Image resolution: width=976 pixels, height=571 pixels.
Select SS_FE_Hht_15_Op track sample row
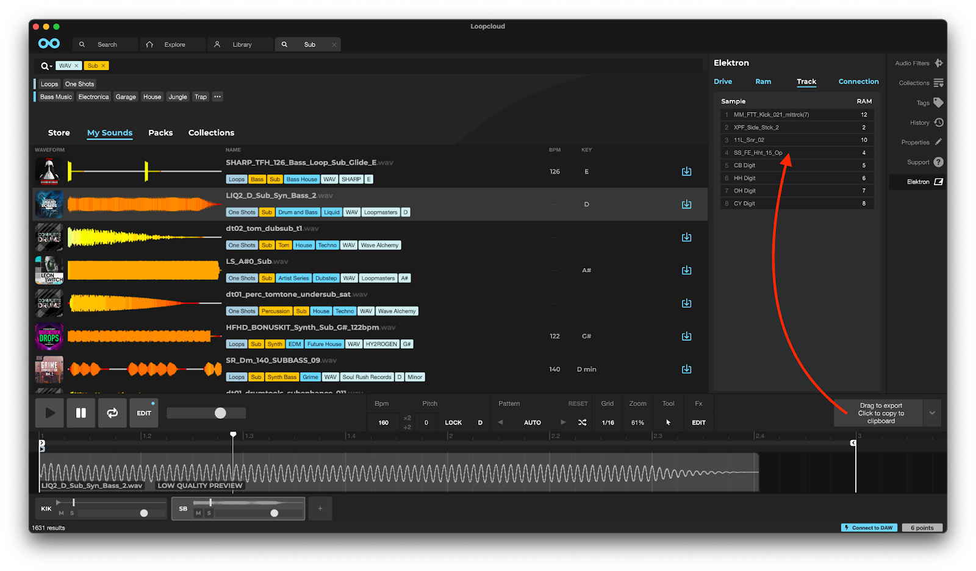click(797, 152)
